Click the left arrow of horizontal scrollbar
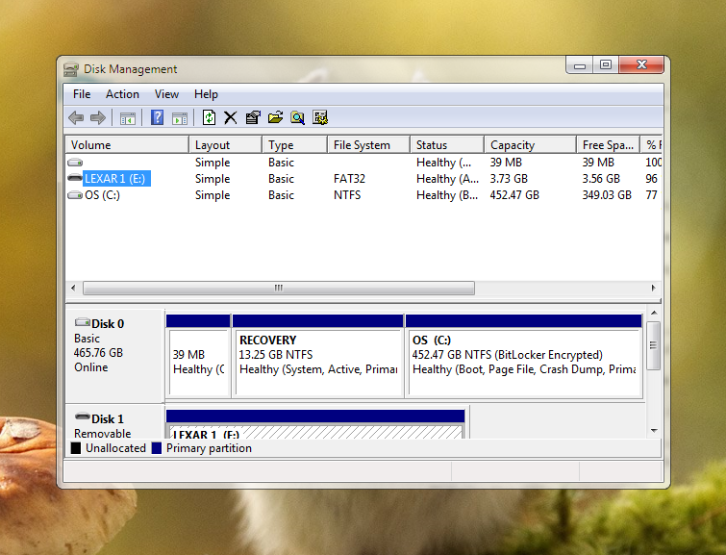 73,288
